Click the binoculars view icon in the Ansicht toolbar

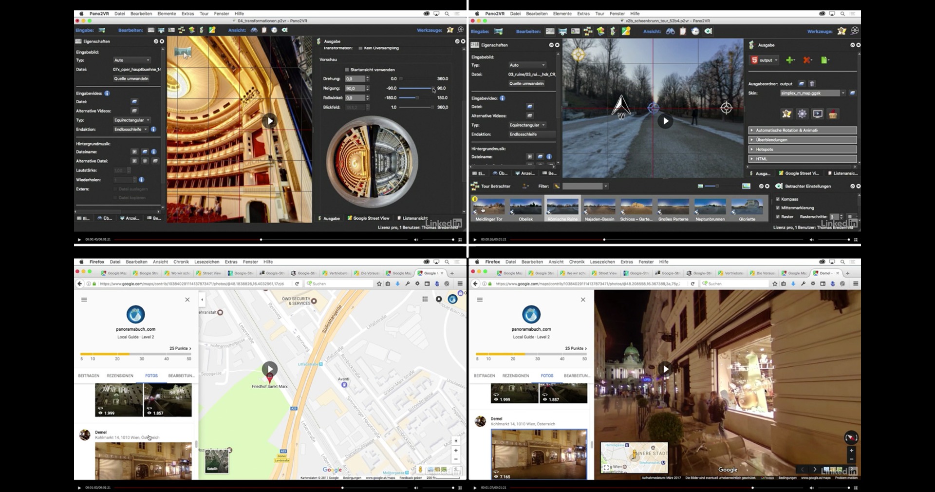pyautogui.click(x=670, y=31)
